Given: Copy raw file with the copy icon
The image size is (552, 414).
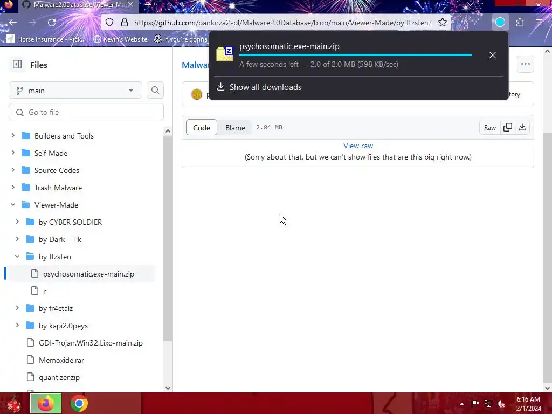Looking at the screenshot, I should [508, 127].
